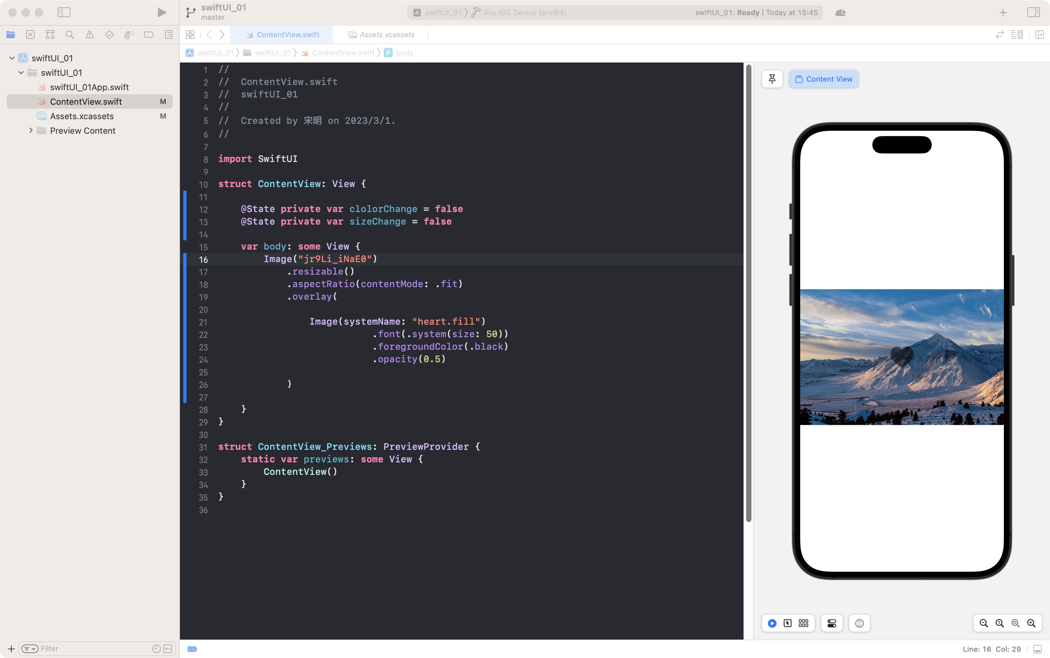Select ContentView.swift in navigator
Viewport: 1050px width, 658px height.
89,101
